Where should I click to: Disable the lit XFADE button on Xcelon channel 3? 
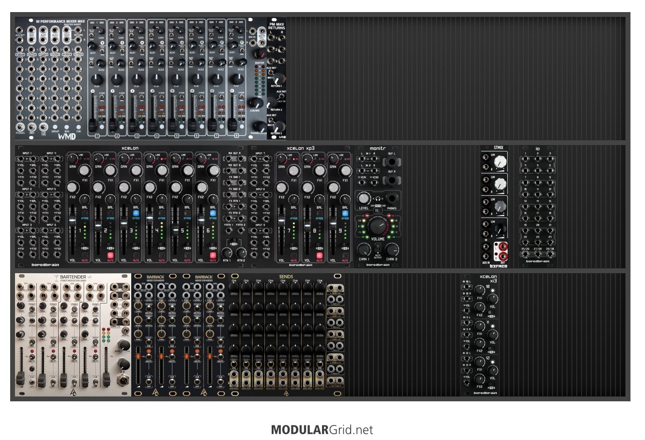click(x=136, y=213)
